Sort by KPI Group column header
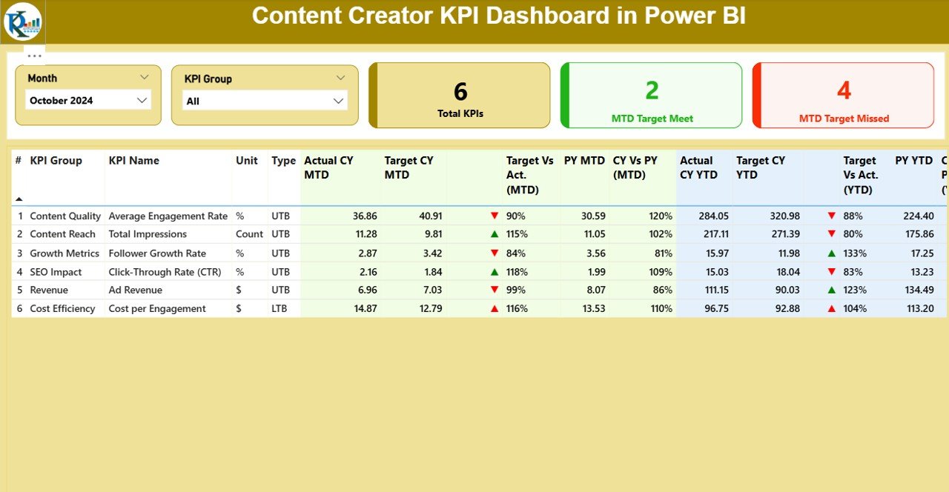This screenshot has width=949, height=492. coord(56,161)
